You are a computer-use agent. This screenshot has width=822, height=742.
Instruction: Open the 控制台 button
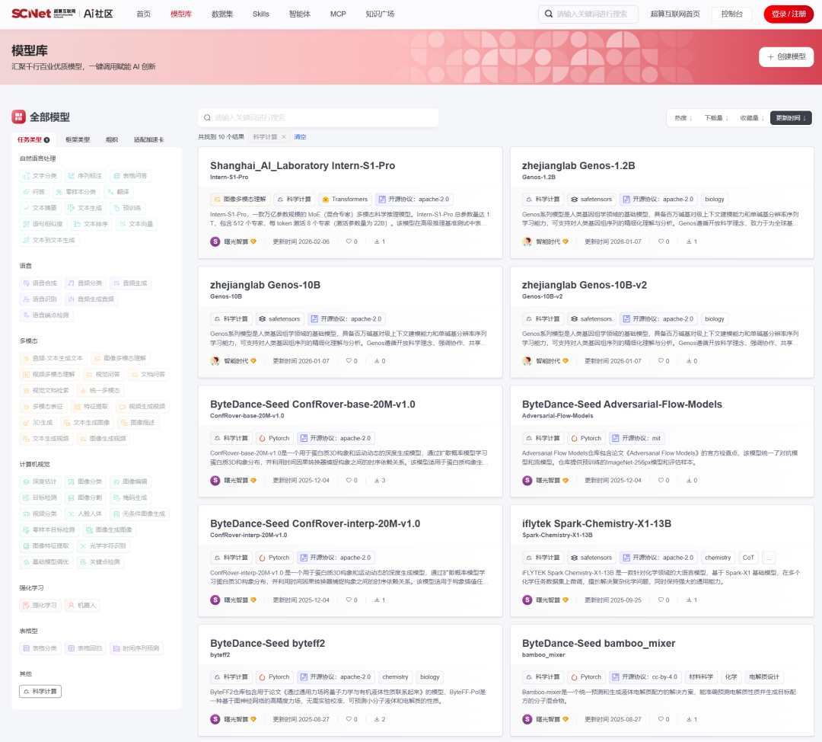732,14
